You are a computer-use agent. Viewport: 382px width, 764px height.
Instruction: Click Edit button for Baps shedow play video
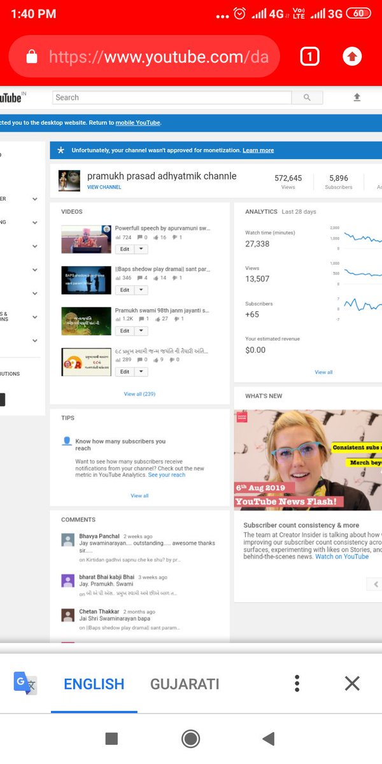tap(125, 290)
